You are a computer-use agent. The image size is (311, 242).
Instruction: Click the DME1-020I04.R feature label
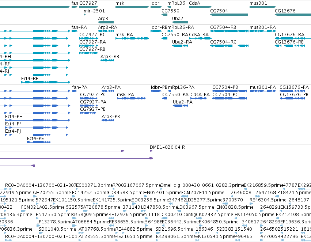point(167,147)
